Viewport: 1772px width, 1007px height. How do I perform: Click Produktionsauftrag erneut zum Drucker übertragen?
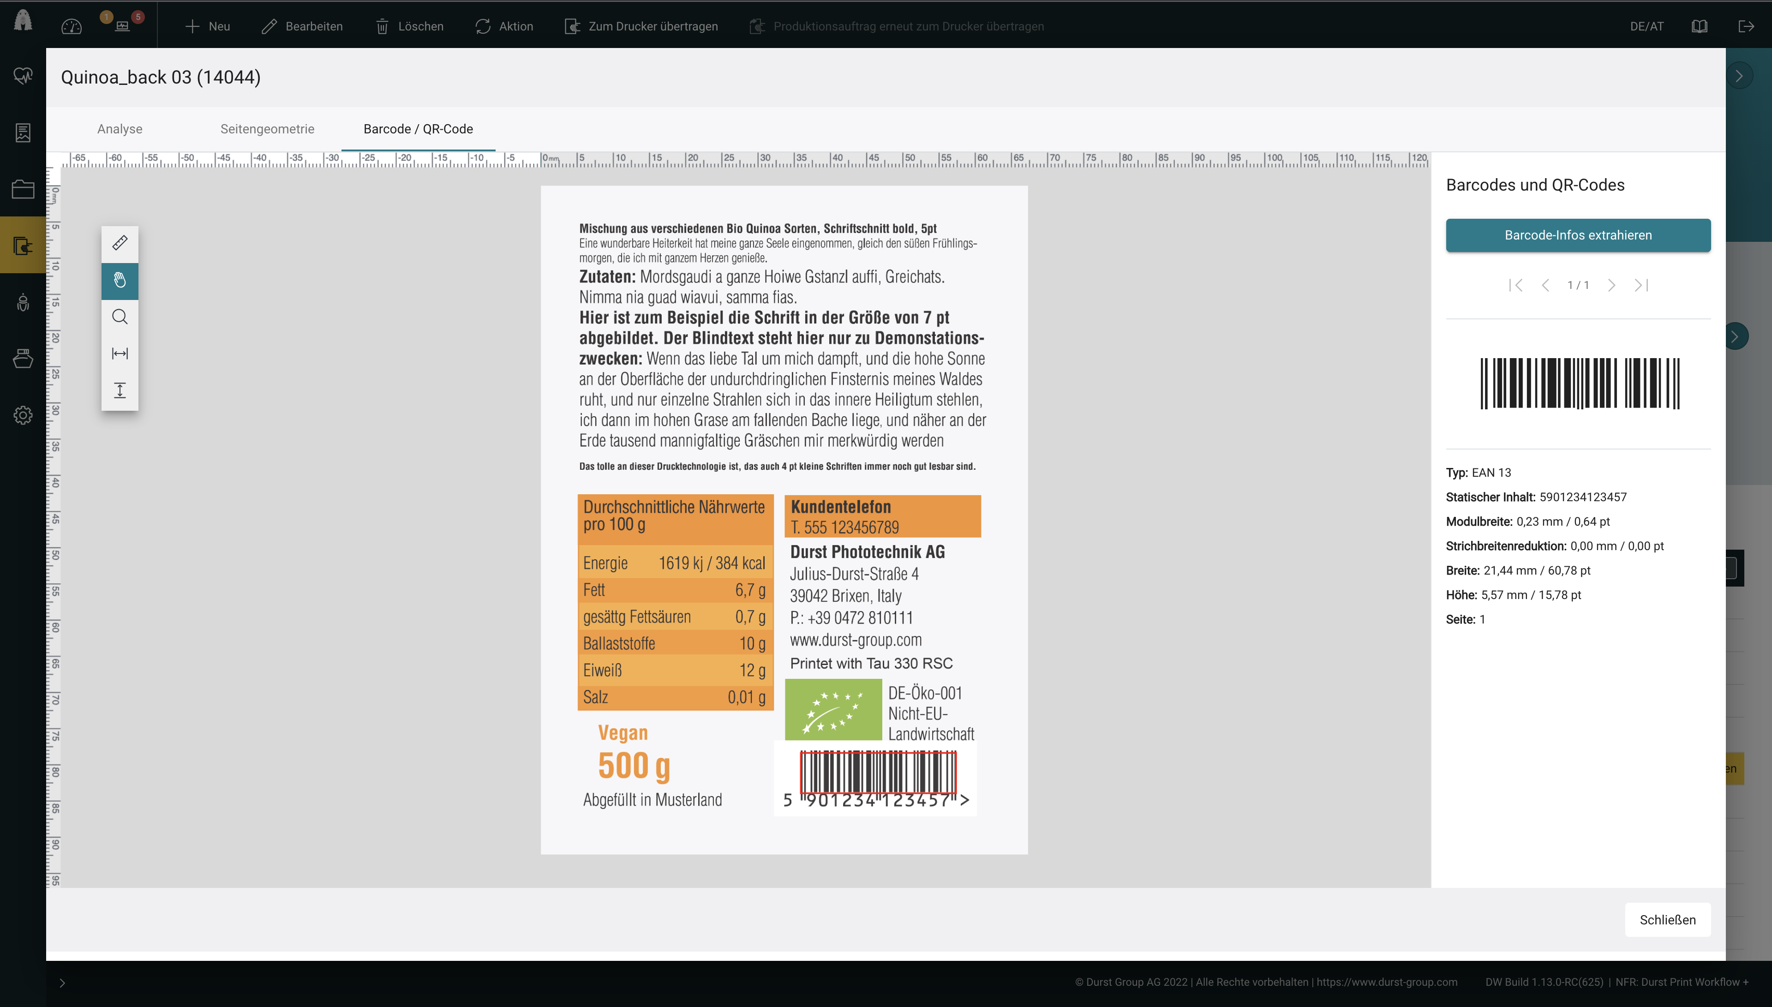tap(897, 26)
